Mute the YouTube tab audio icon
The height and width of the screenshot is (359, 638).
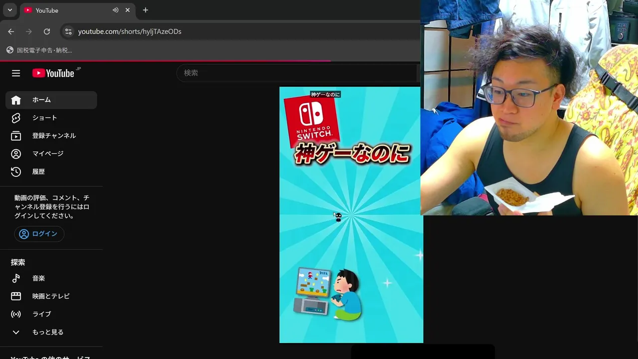[x=116, y=10]
